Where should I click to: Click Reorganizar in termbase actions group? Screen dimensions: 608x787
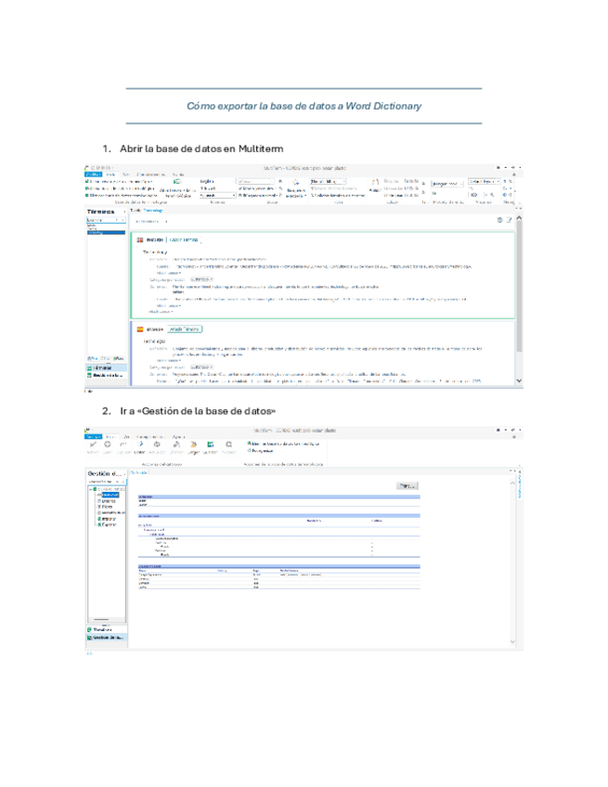coord(260,451)
